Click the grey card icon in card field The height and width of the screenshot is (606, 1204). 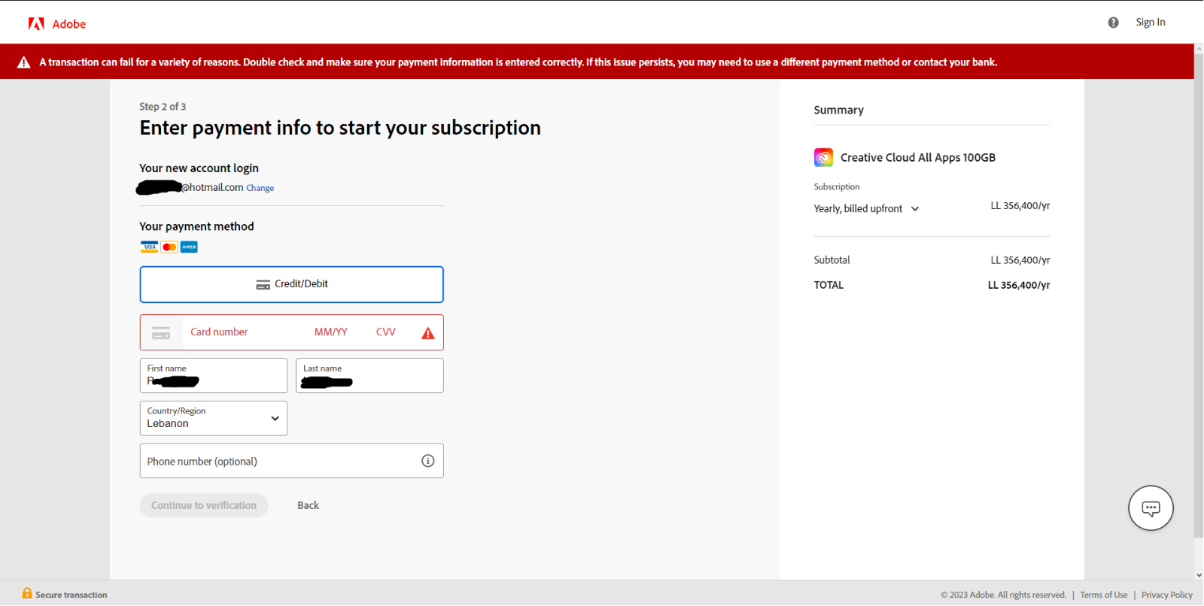point(161,333)
